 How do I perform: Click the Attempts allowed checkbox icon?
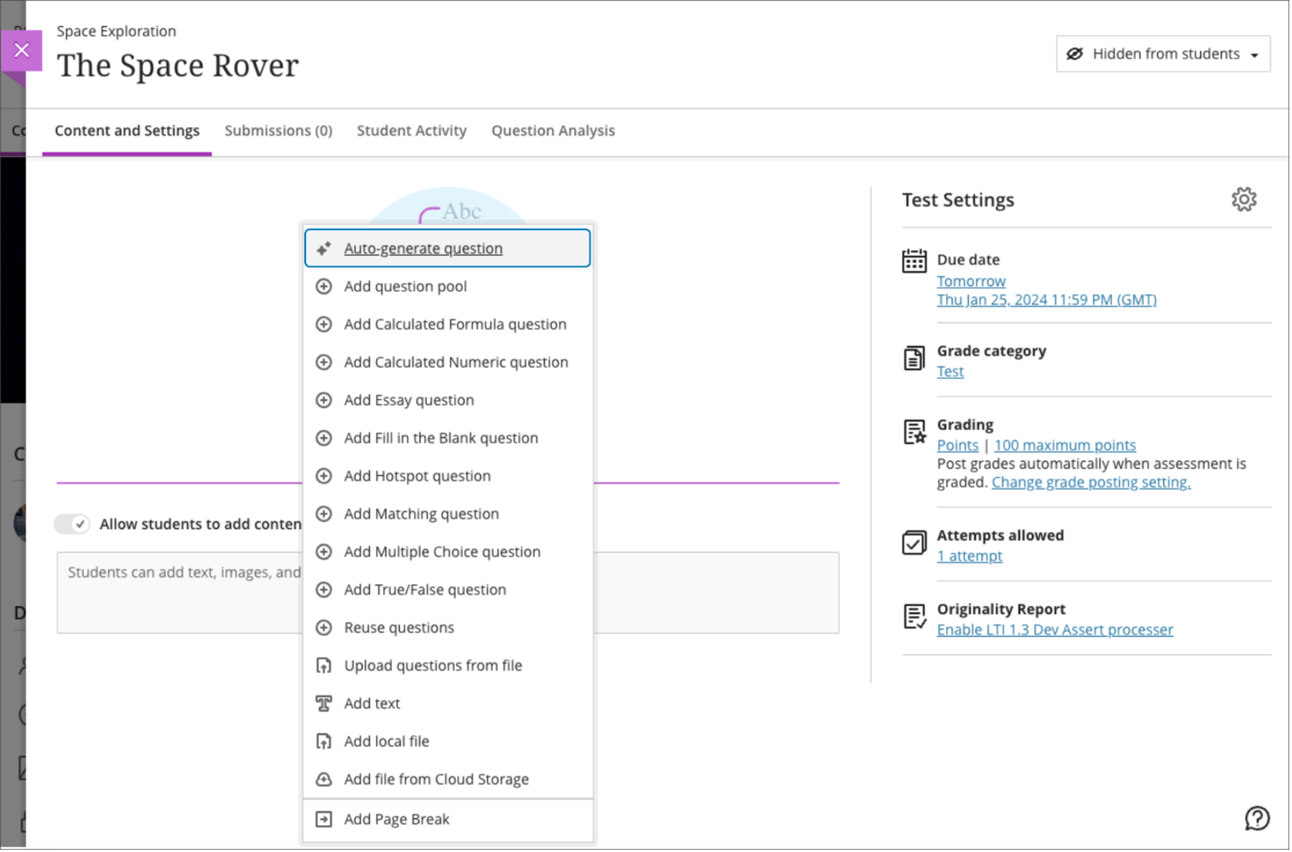tap(914, 543)
